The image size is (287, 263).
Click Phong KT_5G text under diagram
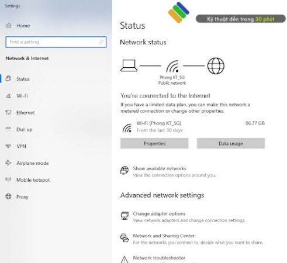click(x=172, y=77)
